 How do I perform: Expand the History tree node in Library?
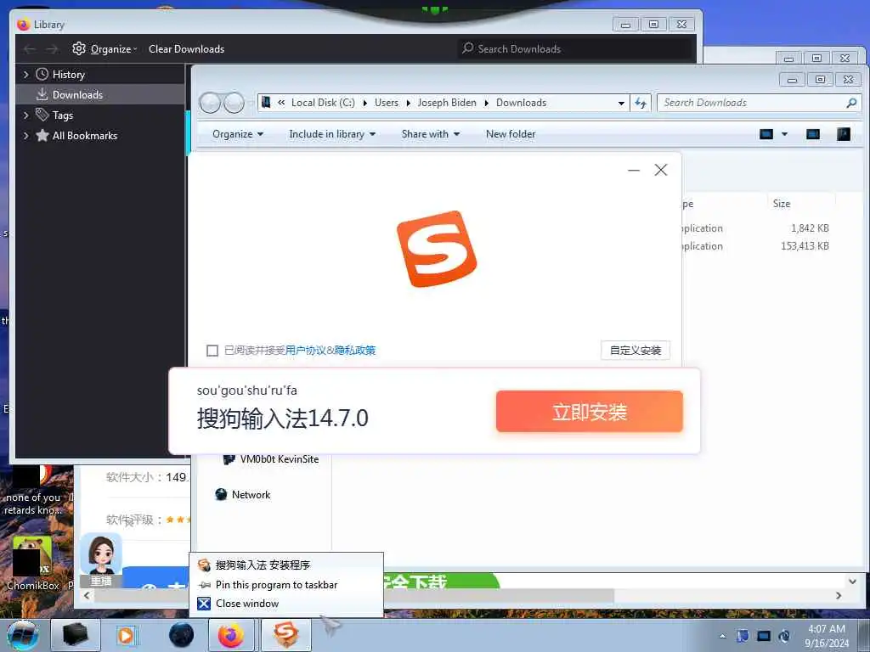pyautogui.click(x=25, y=75)
